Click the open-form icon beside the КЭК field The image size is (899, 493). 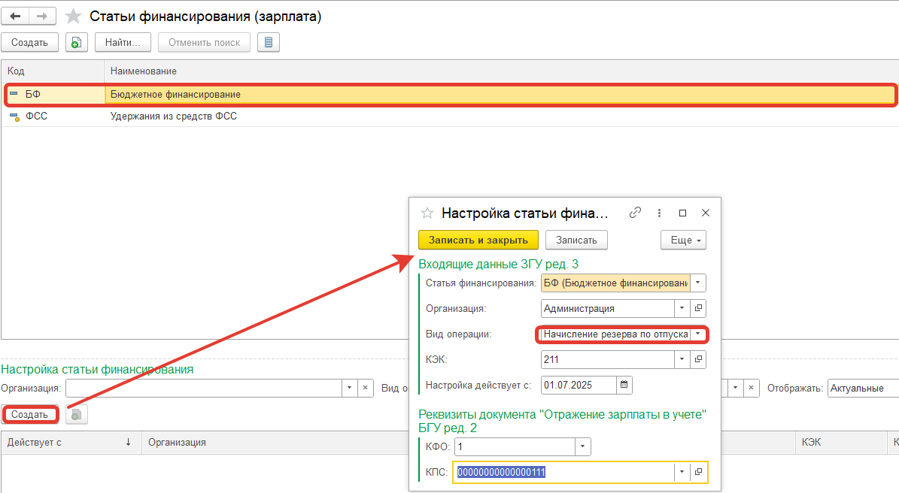point(698,360)
